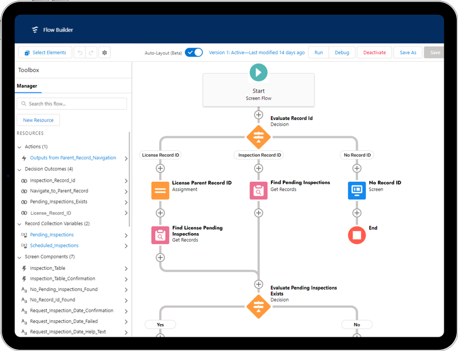458x351 pixels.
Task: Add element under License Record ID path
Action: pyautogui.click(x=160, y=168)
